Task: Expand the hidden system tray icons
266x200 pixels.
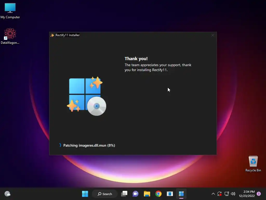Action: [213, 194]
